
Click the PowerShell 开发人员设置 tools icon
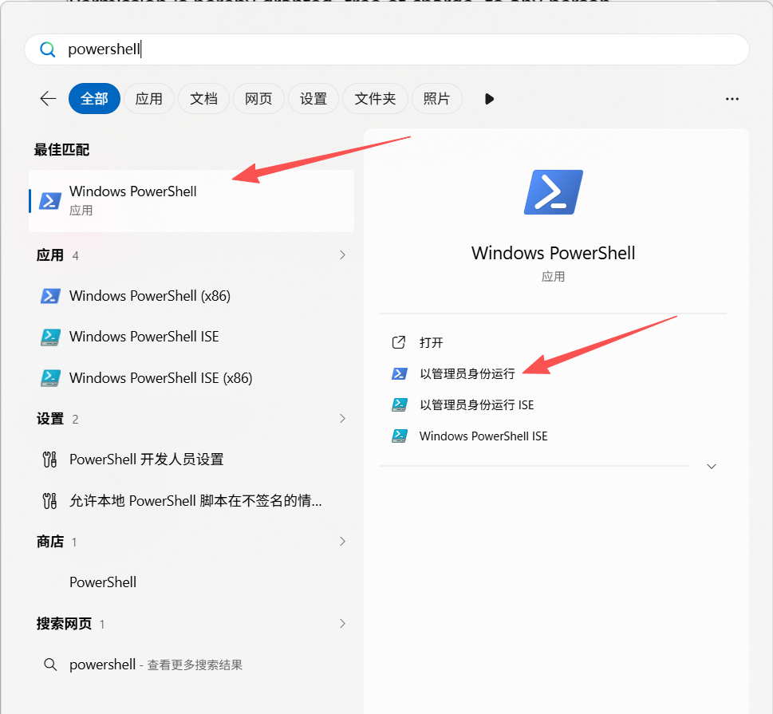[x=49, y=460]
